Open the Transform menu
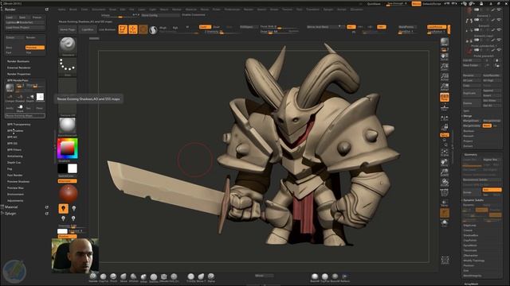510x286 pixels. 312,10
